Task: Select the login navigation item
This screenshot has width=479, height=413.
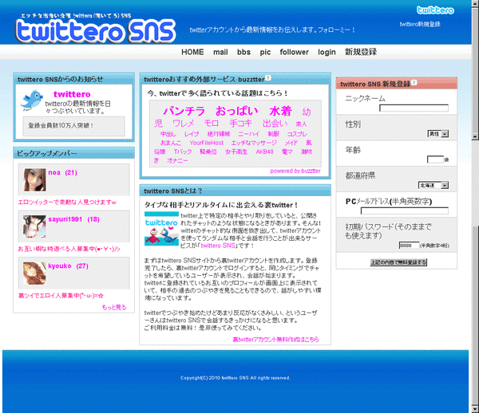Action: [327, 52]
